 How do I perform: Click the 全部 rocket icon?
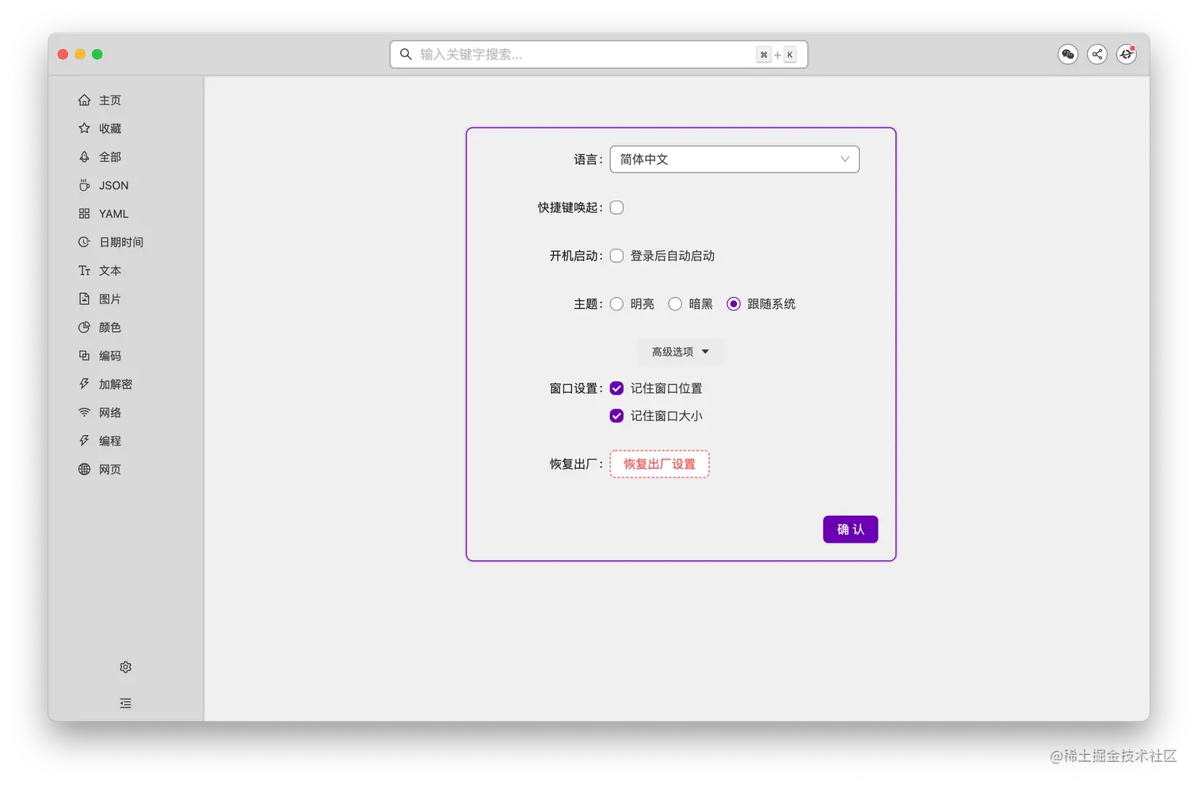84,157
